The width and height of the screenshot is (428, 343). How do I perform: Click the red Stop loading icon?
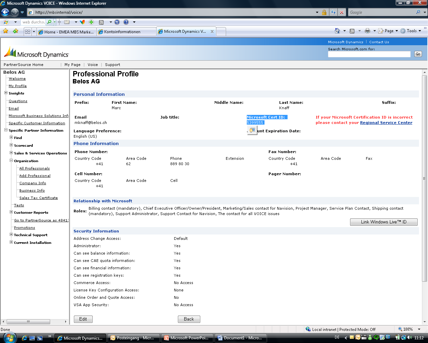click(x=342, y=12)
